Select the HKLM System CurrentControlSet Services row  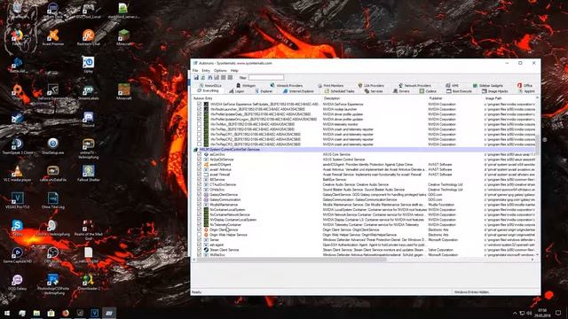point(364,150)
